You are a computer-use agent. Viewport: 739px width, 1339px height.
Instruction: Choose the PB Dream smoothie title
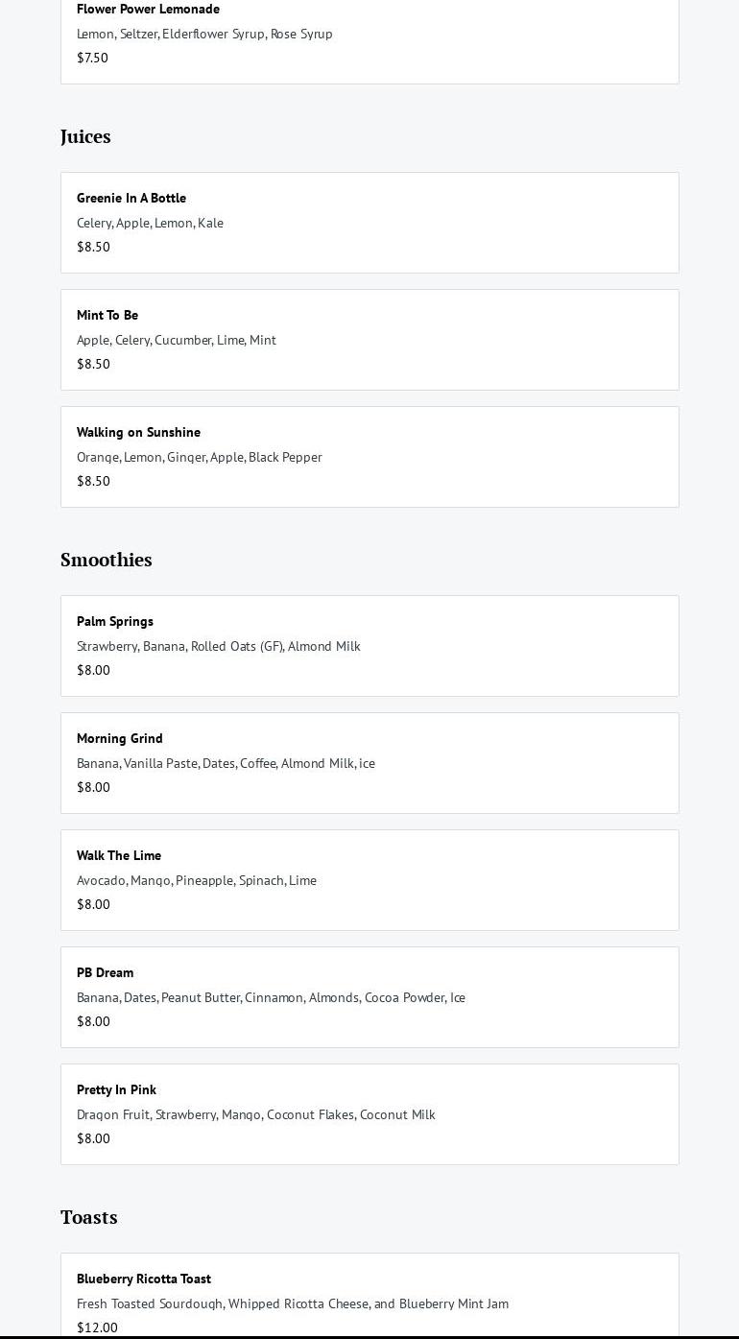tap(106, 972)
